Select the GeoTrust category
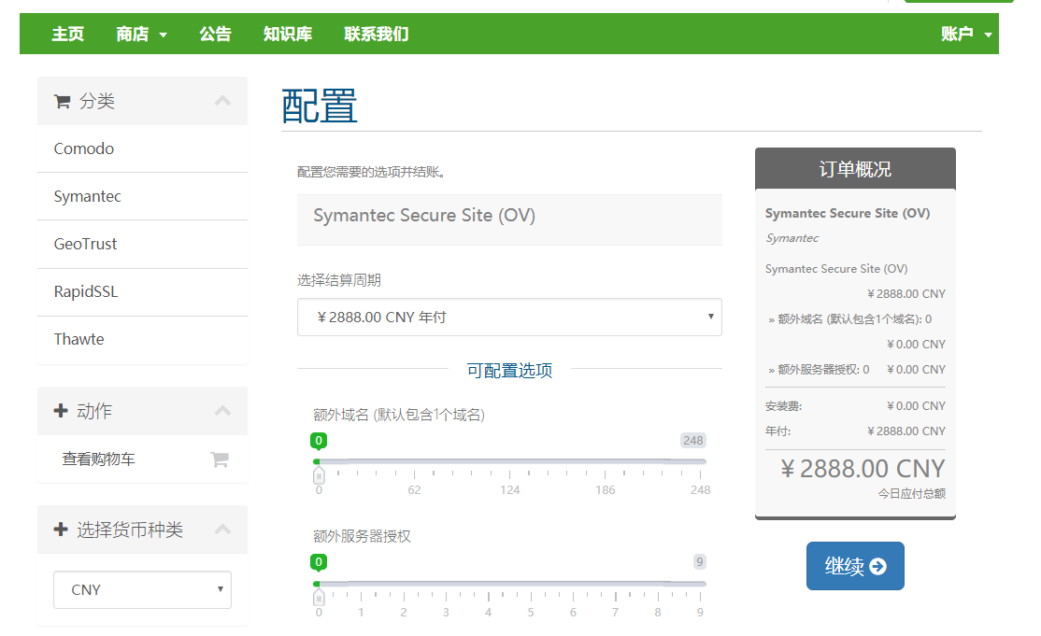 (x=86, y=245)
